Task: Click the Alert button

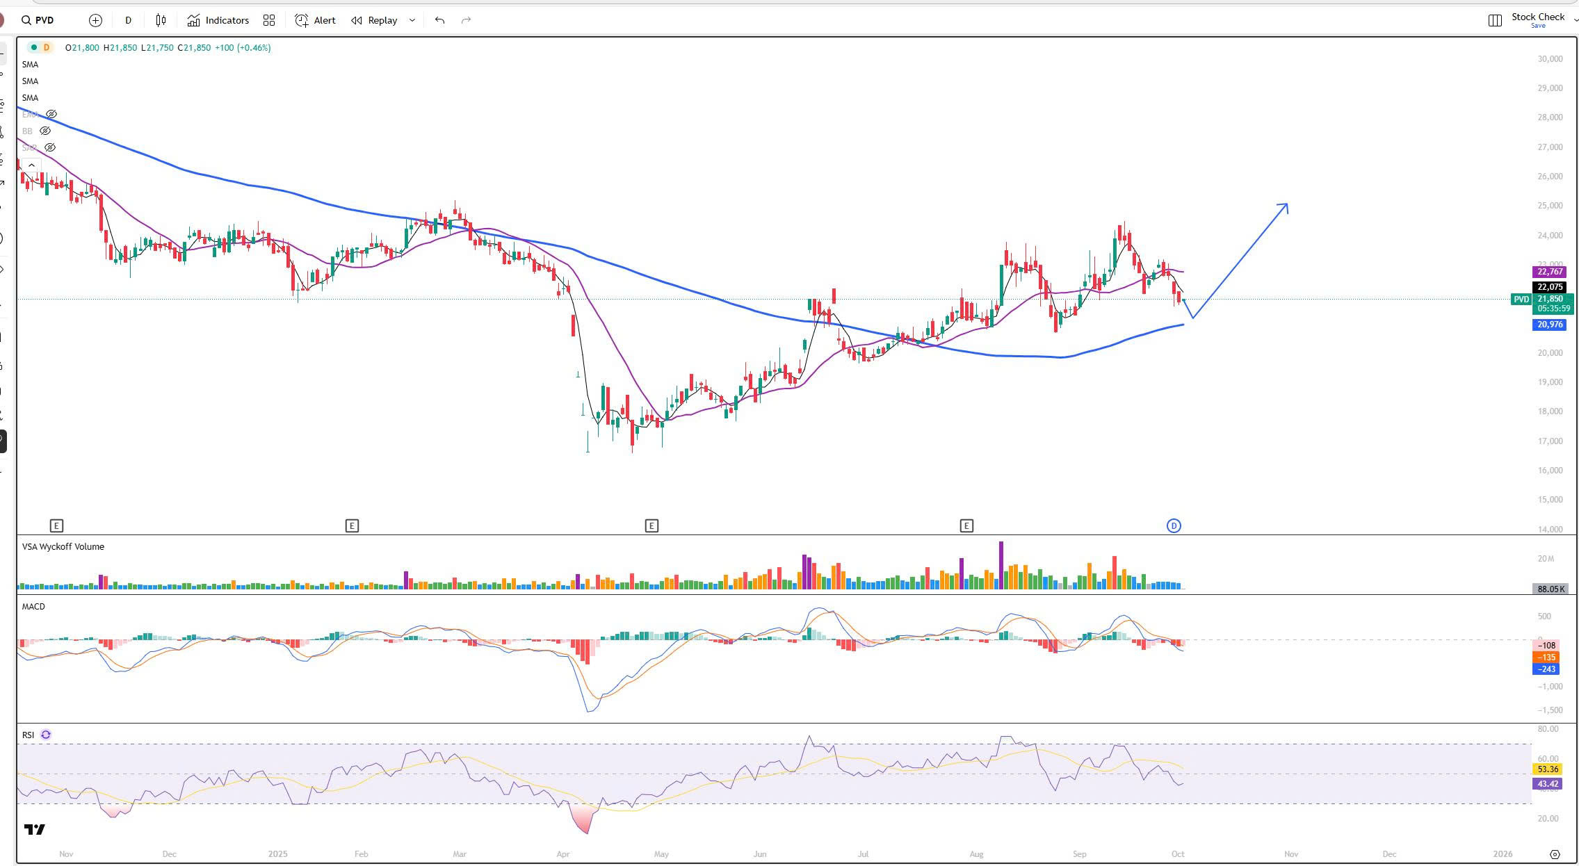Action: click(316, 21)
